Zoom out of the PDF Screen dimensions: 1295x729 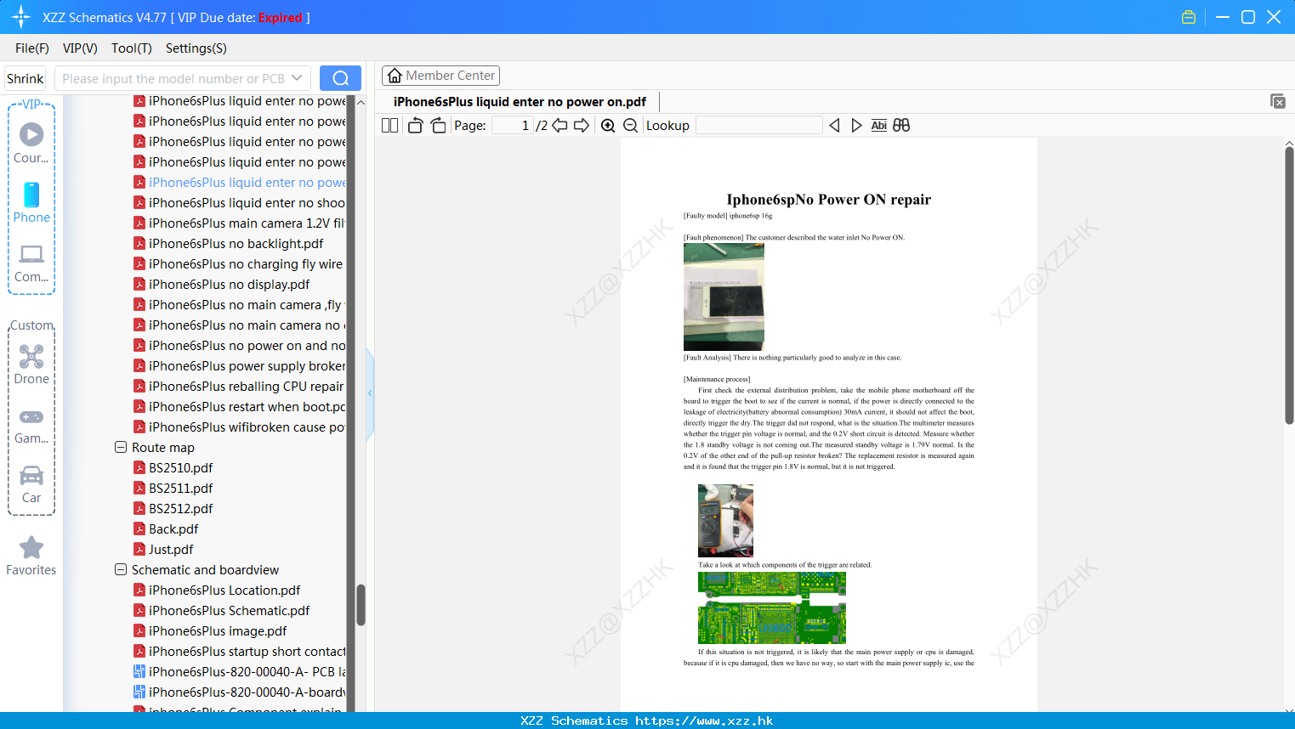(630, 126)
